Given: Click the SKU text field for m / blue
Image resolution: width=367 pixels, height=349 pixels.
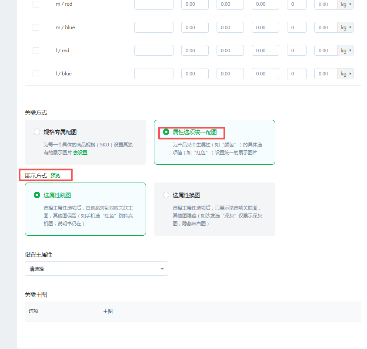Looking at the screenshot, I should 153,27.
